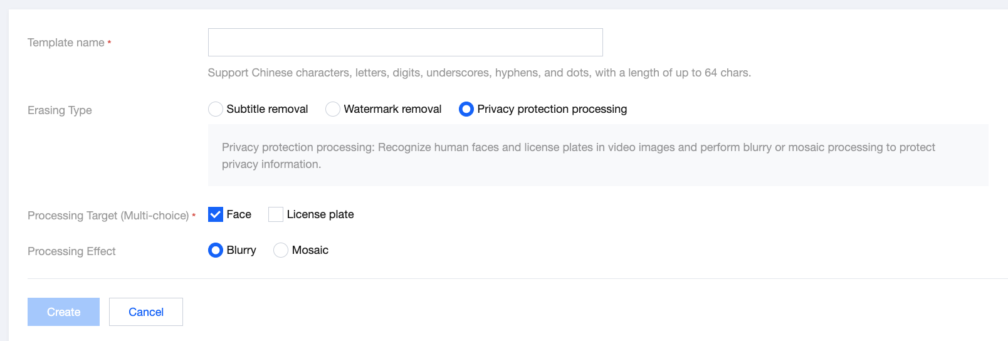1008x341 pixels.
Task: Click the Cancel button
Action: point(146,312)
